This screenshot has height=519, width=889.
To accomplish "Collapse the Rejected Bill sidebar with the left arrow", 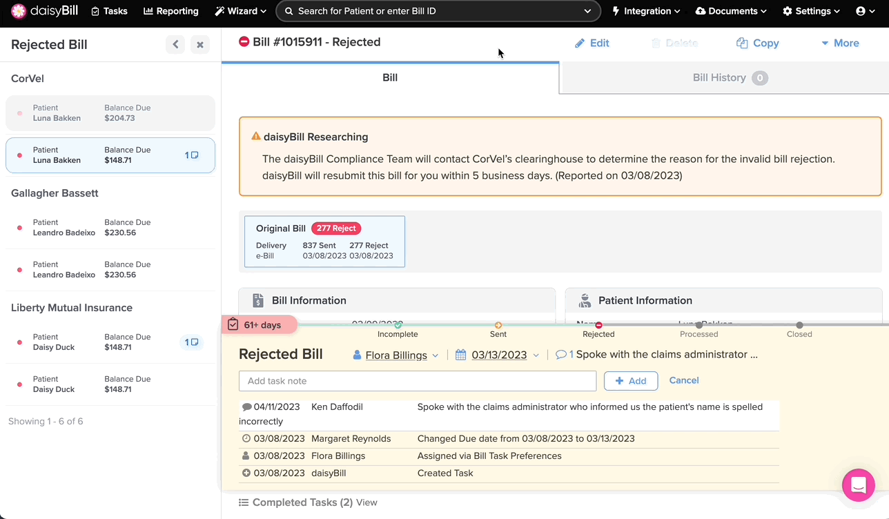I will point(175,45).
